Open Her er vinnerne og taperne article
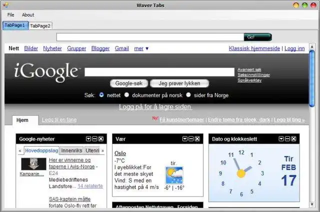 pyautogui.click(x=72, y=163)
